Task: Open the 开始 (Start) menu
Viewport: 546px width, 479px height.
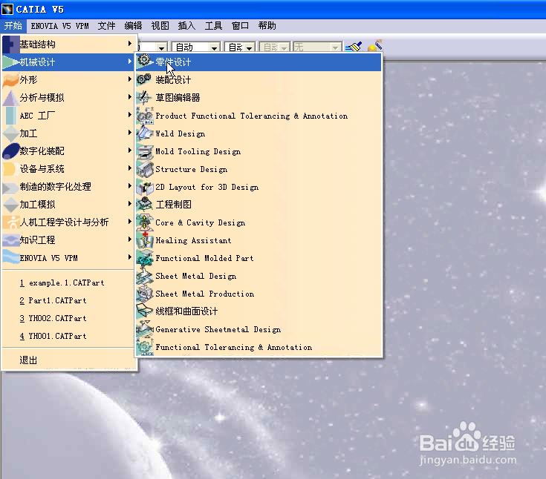Action: 13,26
